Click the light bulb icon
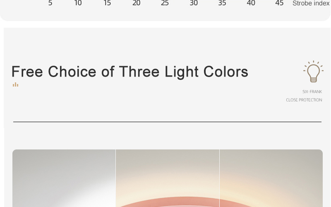The height and width of the screenshot is (207, 331). point(313,71)
